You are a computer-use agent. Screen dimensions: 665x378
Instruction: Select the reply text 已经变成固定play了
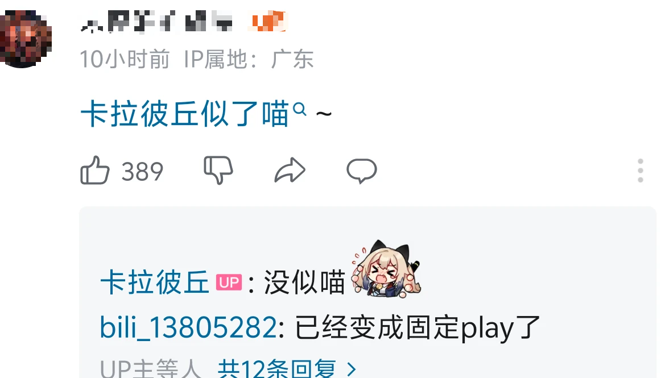click(418, 327)
